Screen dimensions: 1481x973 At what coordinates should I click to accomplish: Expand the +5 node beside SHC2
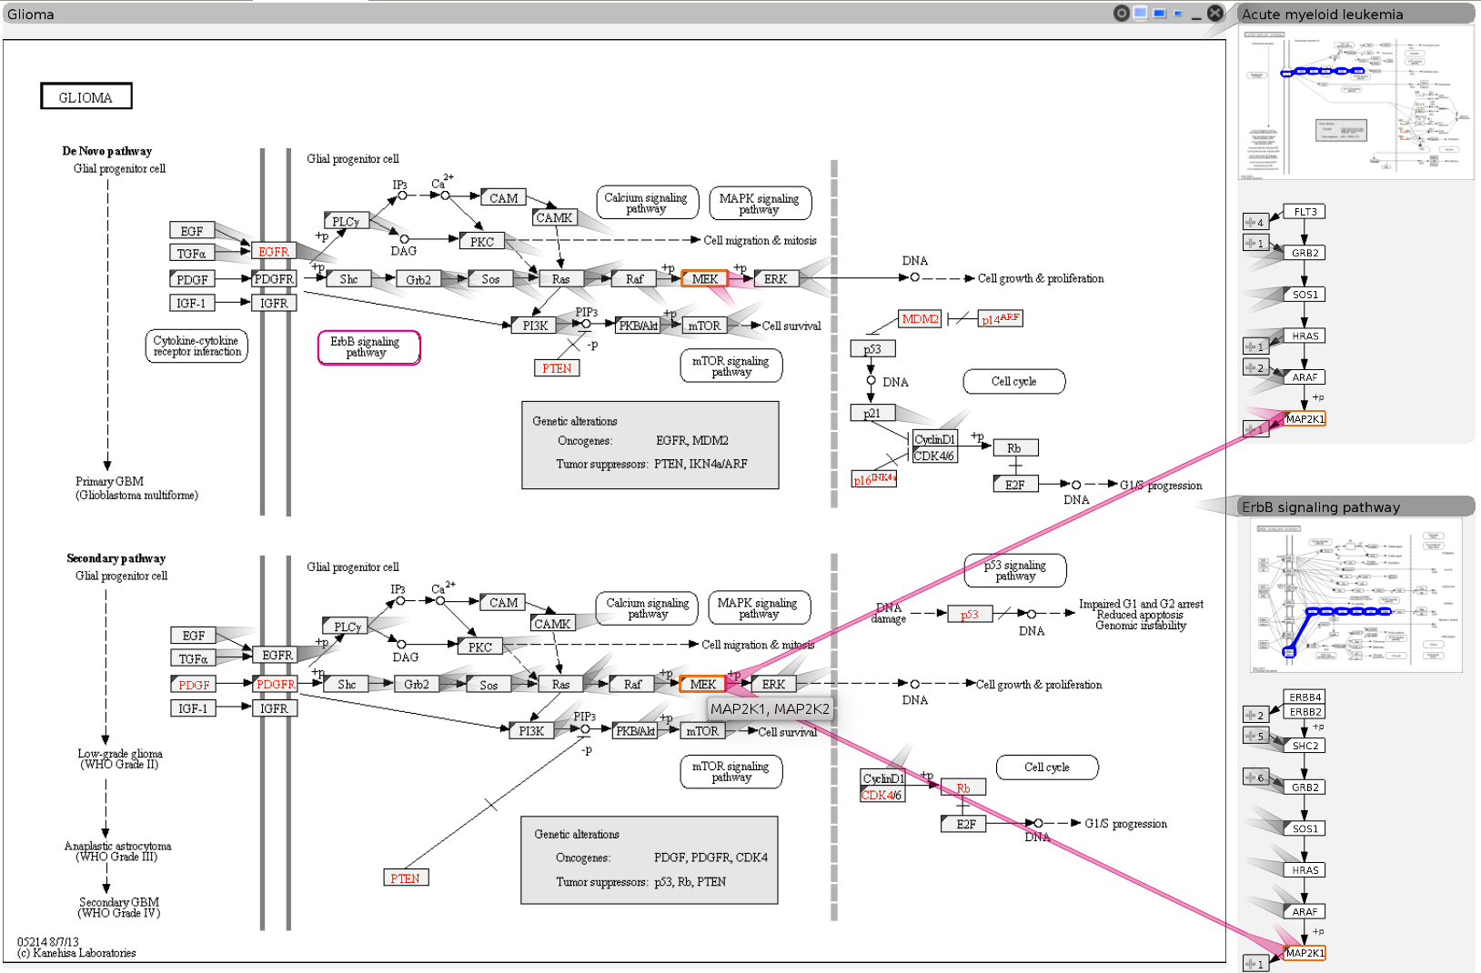pyautogui.click(x=1255, y=736)
